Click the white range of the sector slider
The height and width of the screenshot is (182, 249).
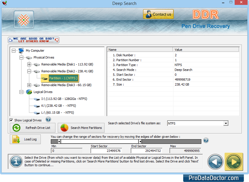(100, 141)
